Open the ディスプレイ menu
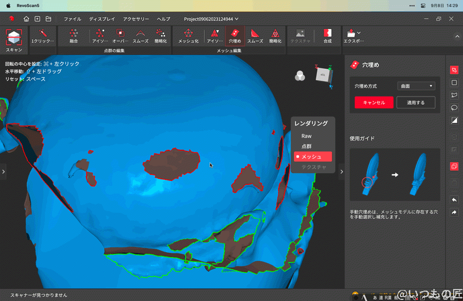The height and width of the screenshot is (301, 463). coord(102,19)
